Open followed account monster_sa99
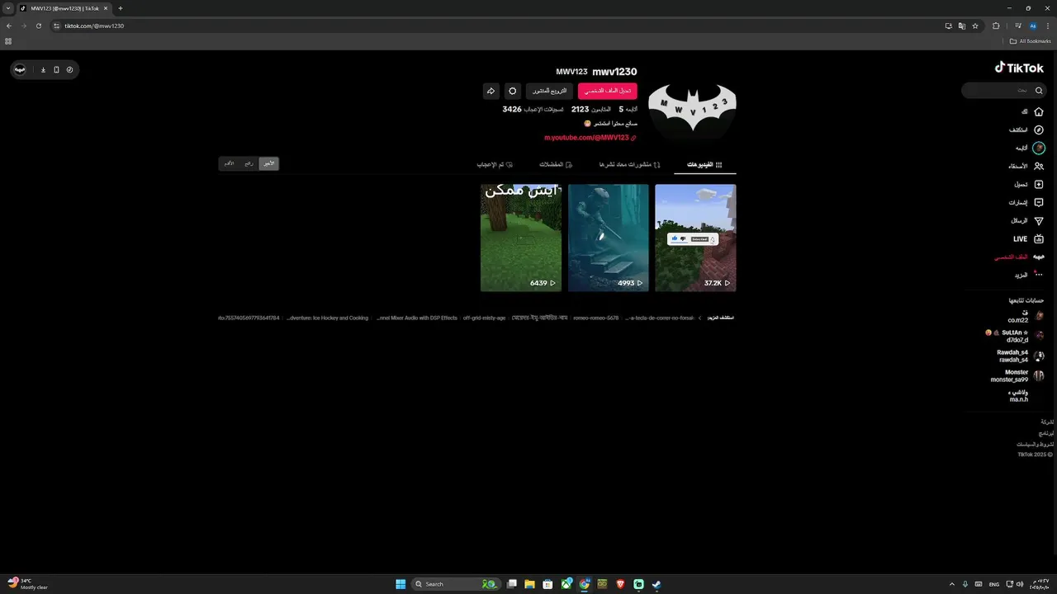The height and width of the screenshot is (594, 1057). (x=1017, y=375)
